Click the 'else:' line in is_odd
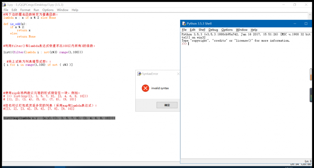This screenshot has width=314, height=168. pos(14,33)
